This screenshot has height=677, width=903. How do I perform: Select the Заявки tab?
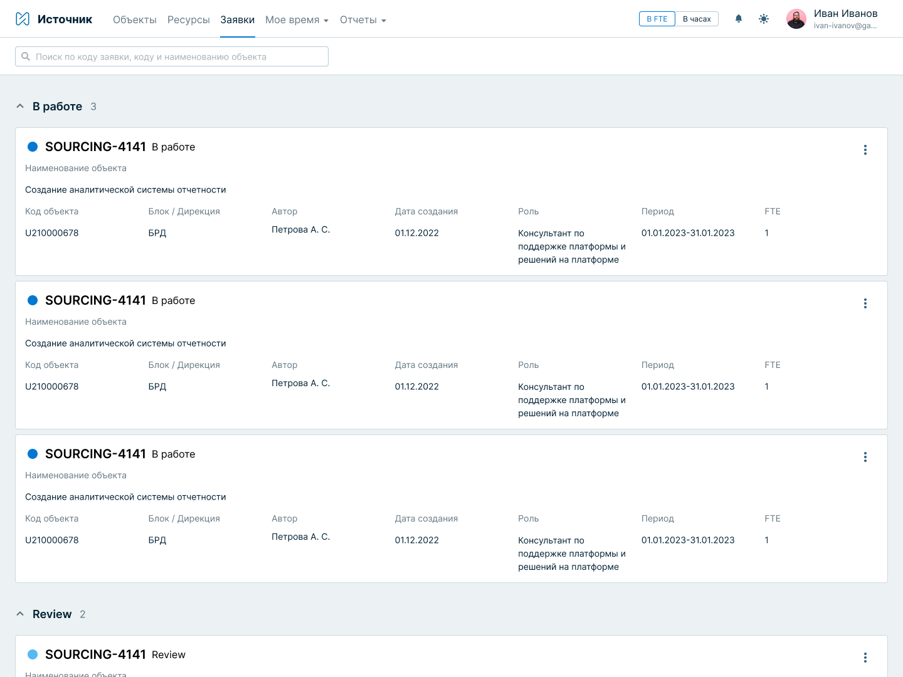pyautogui.click(x=237, y=20)
